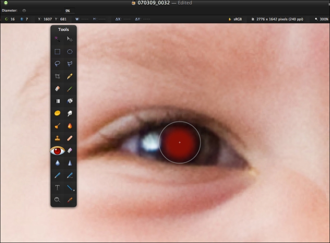Click the sRGB color profile indicator
Image resolution: width=330 pixels, height=243 pixels.
click(235, 19)
